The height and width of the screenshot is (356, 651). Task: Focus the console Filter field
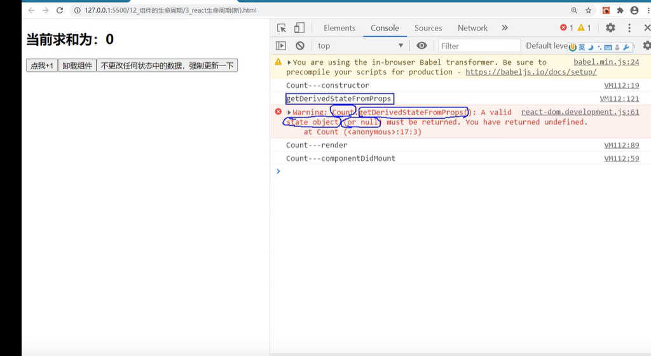pyautogui.click(x=479, y=46)
